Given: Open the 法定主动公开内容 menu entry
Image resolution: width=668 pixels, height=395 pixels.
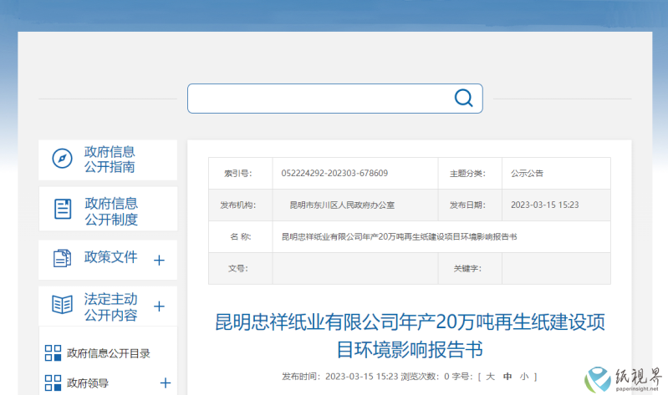Looking at the screenshot, I should 108,306.
